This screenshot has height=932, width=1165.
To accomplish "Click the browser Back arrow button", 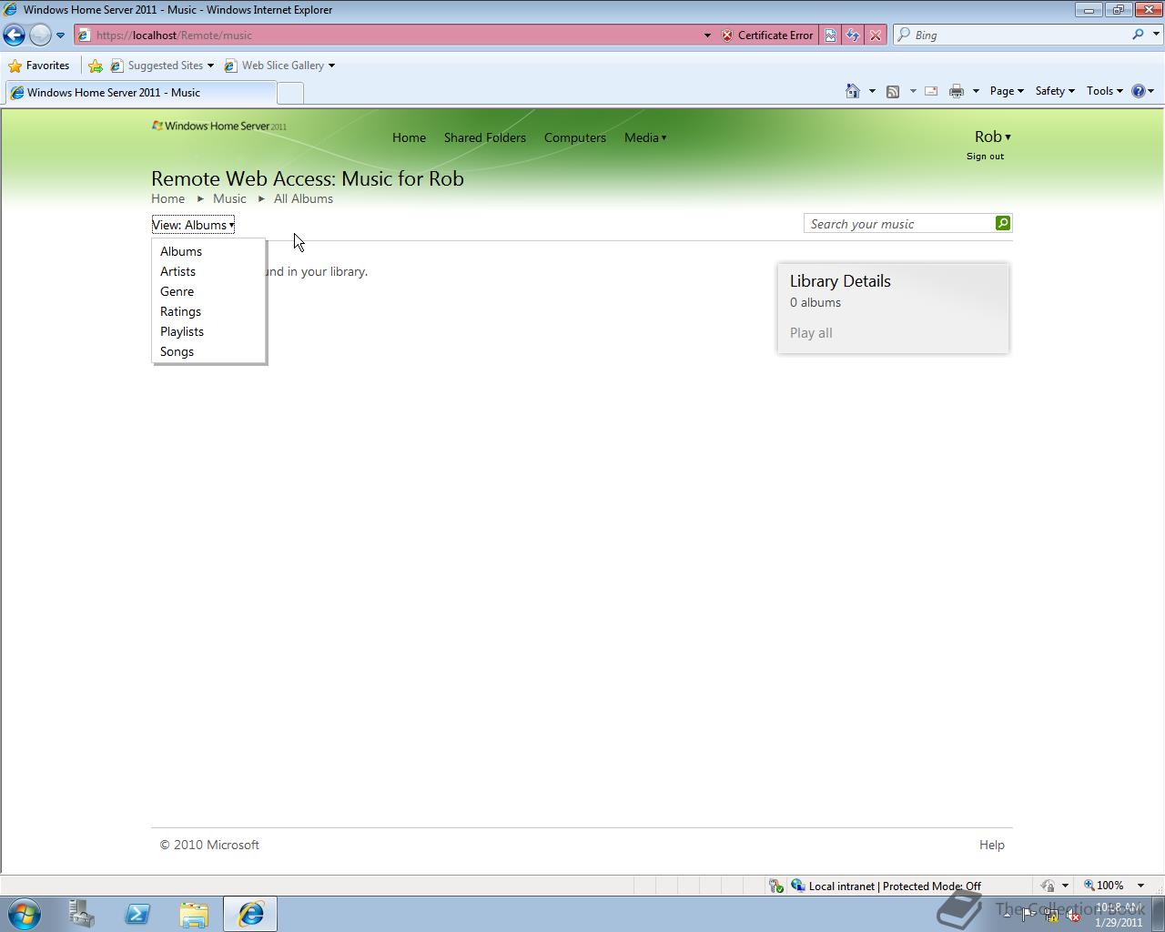I will 14,35.
